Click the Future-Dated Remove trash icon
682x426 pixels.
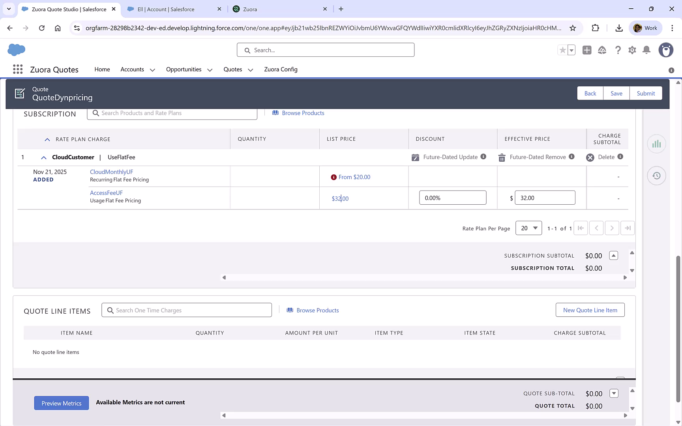[502, 157]
